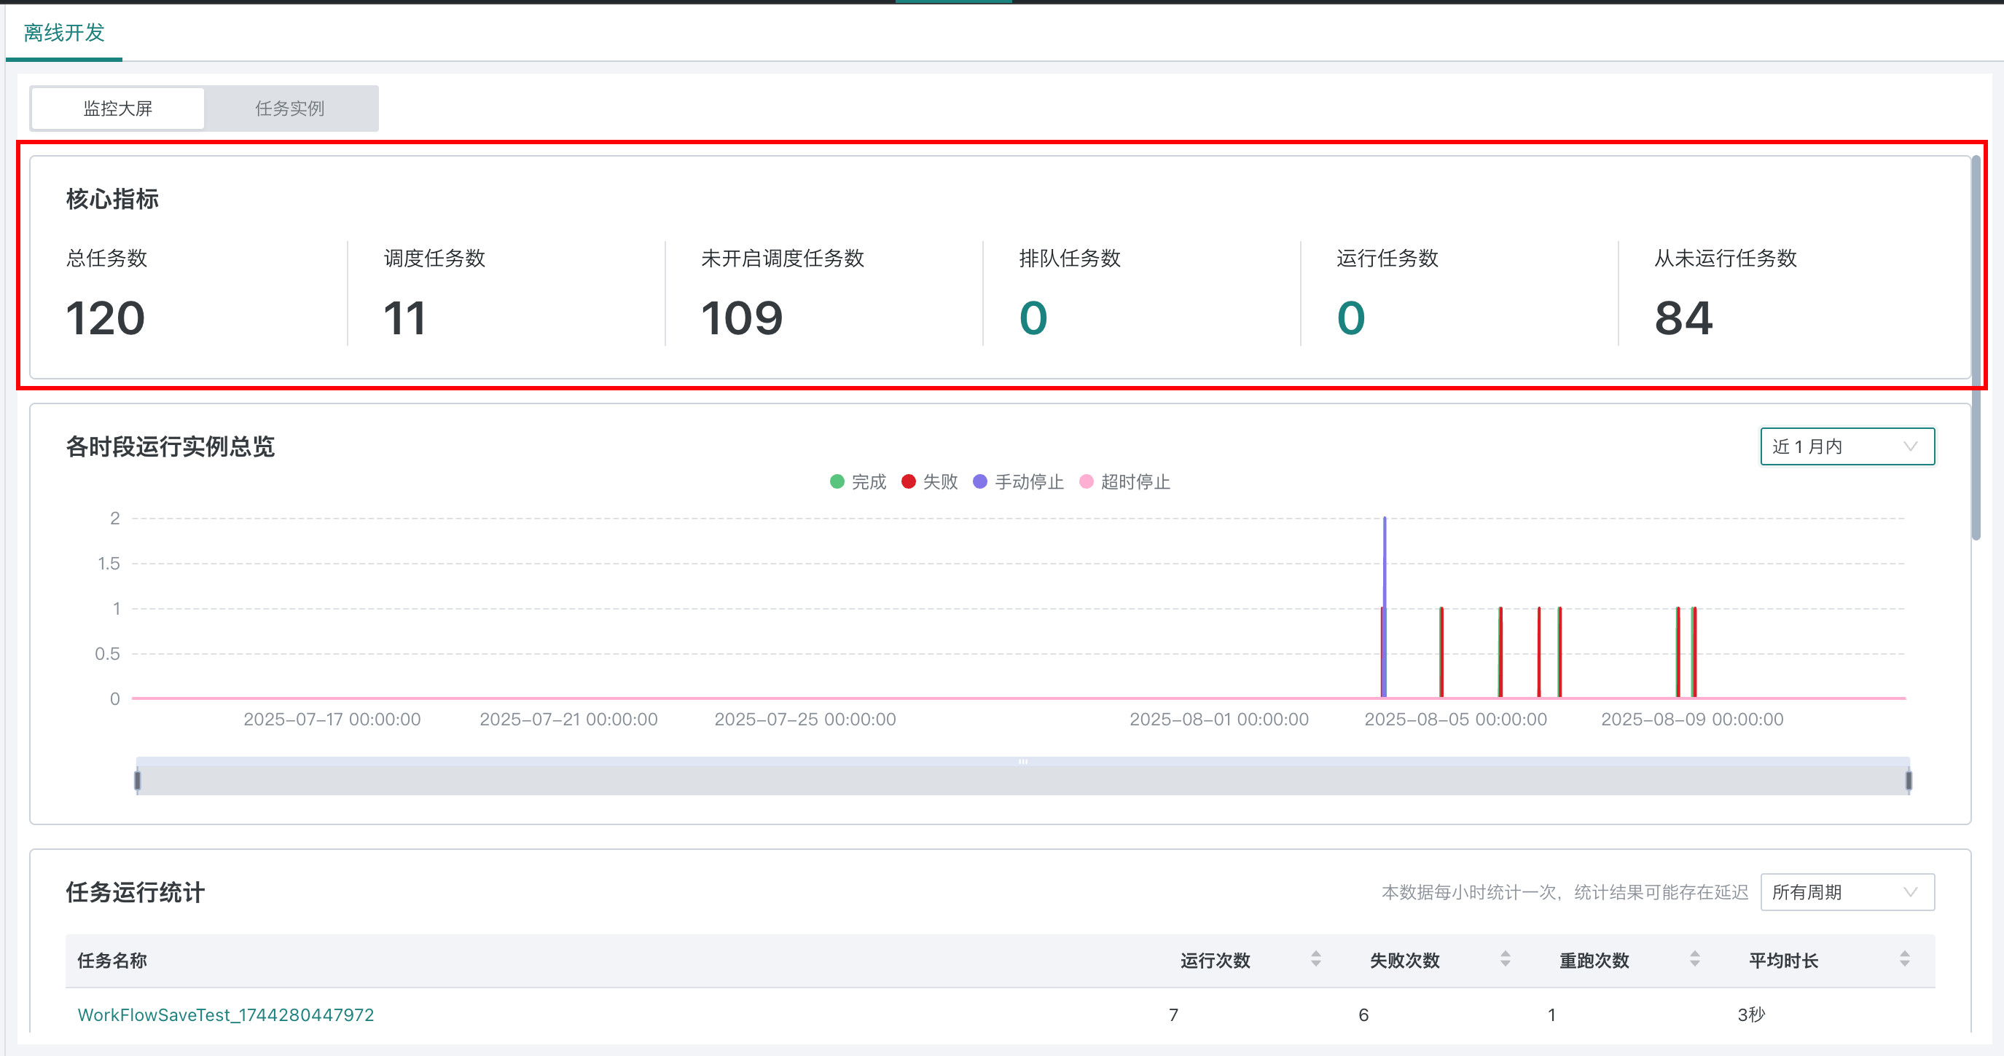Open the 所有周期 period dropdown
The width and height of the screenshot is (2004, 1056).
(1847, 892)
